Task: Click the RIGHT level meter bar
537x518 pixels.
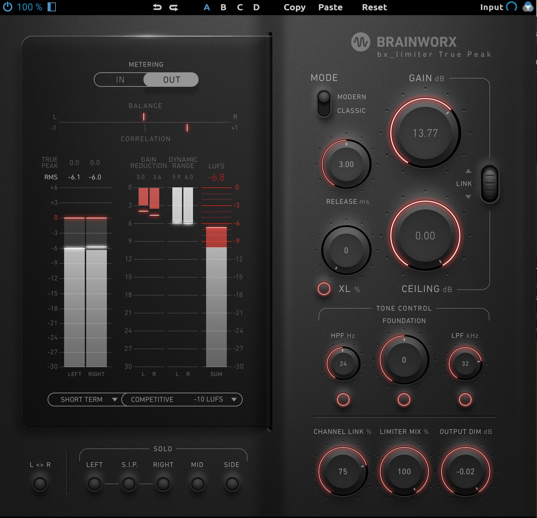Action: [97, 292]
